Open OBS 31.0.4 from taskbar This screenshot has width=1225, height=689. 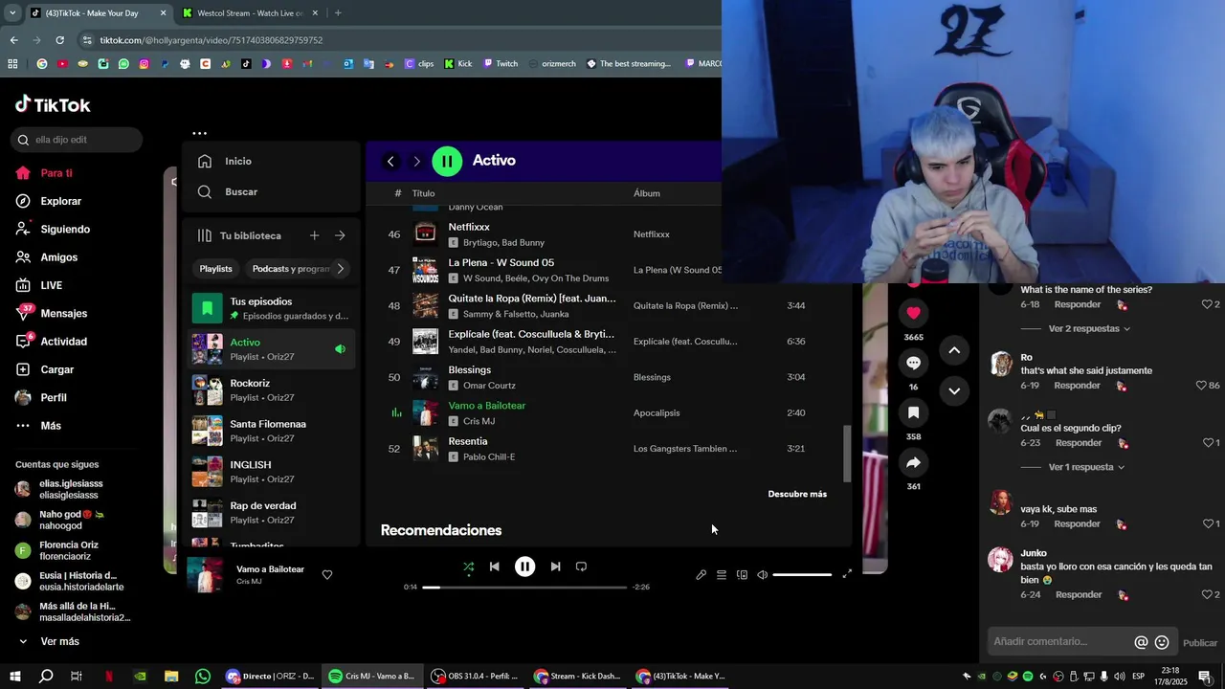pyautogui.click(x=476, y=676)
